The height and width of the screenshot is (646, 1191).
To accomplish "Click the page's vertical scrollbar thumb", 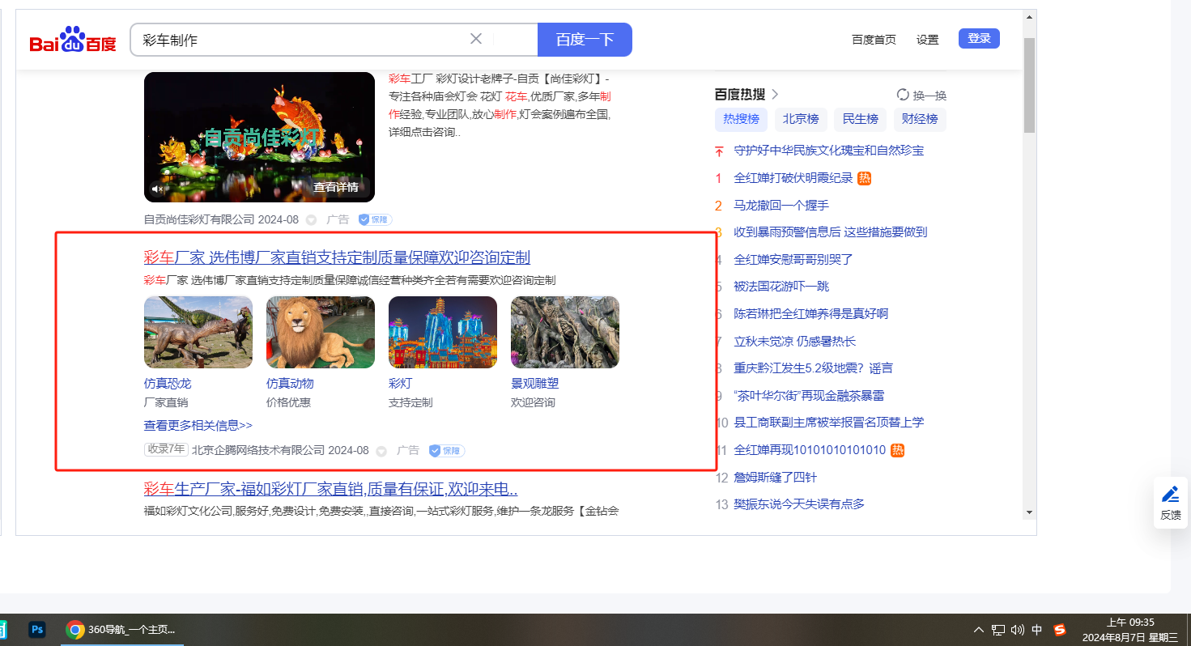I will [1029, 85].
